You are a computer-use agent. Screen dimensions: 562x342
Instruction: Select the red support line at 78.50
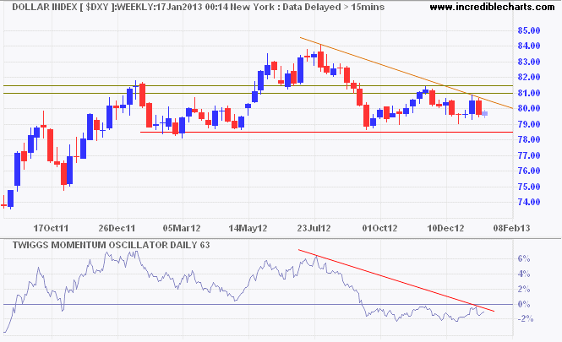(x=326, y=132)
